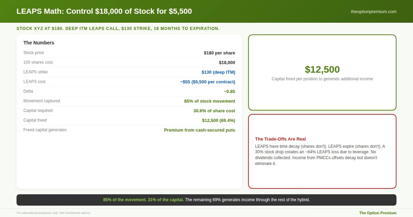
Task: Click The Numbers section heading
Action: 39,43
